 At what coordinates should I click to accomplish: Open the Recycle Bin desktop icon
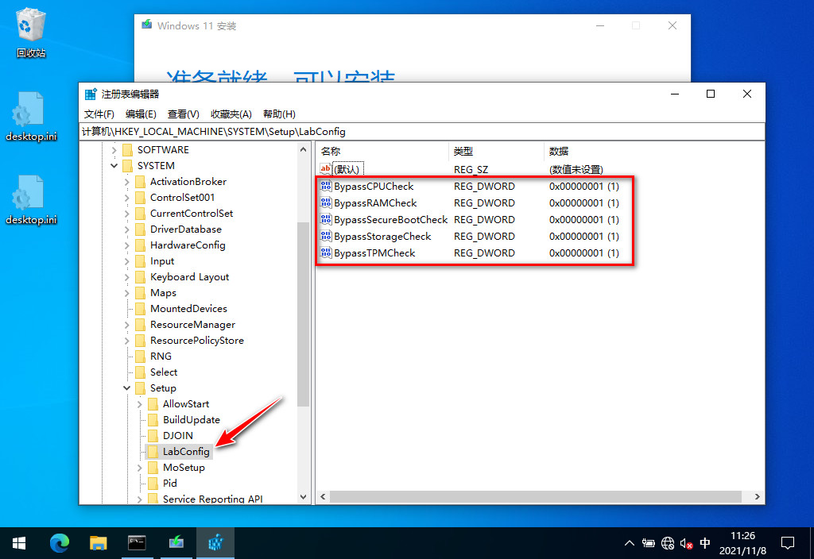click(x=31, y=32)
